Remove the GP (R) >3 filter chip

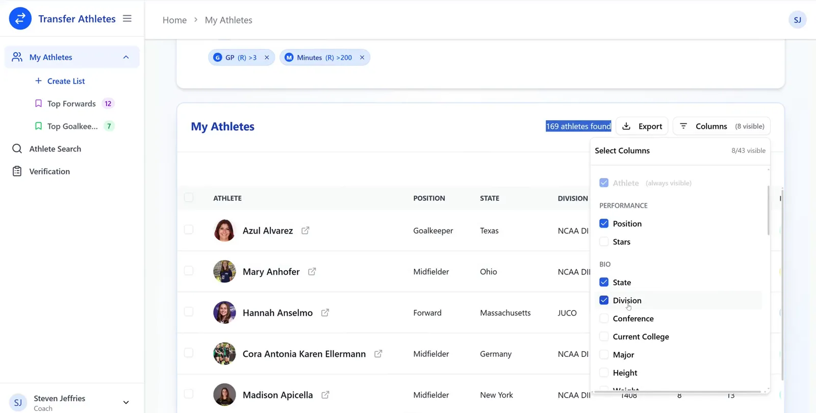pos(267,58)
